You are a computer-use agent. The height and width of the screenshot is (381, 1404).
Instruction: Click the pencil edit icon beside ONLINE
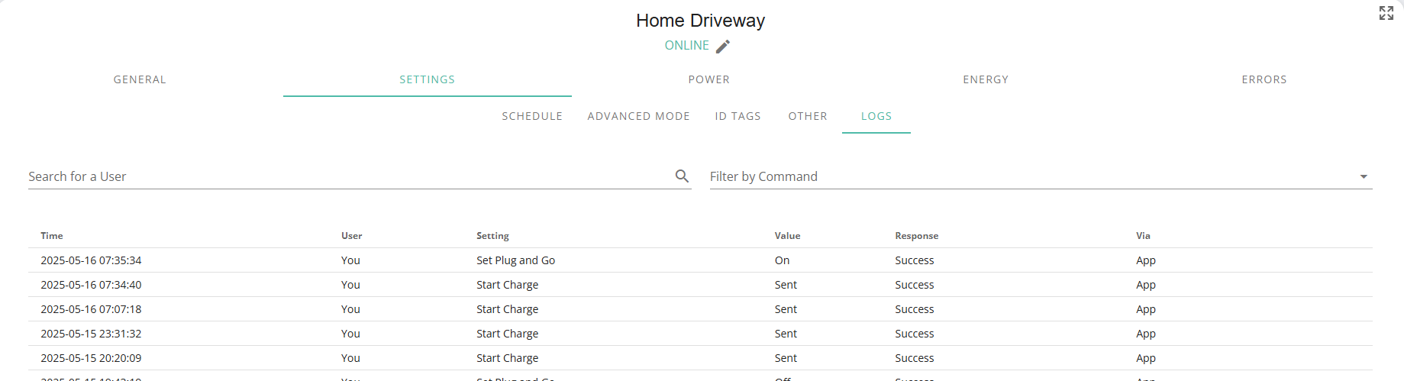723,46
